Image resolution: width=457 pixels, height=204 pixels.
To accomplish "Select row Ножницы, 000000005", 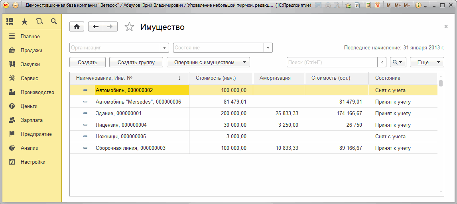I will (x=254, y=137).
